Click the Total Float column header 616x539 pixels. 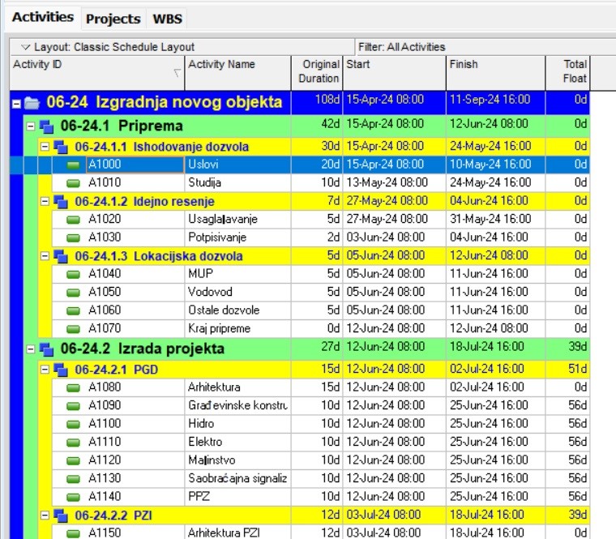[567, 71]
